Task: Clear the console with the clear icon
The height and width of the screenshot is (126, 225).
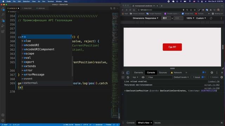Action: (128, 77)
